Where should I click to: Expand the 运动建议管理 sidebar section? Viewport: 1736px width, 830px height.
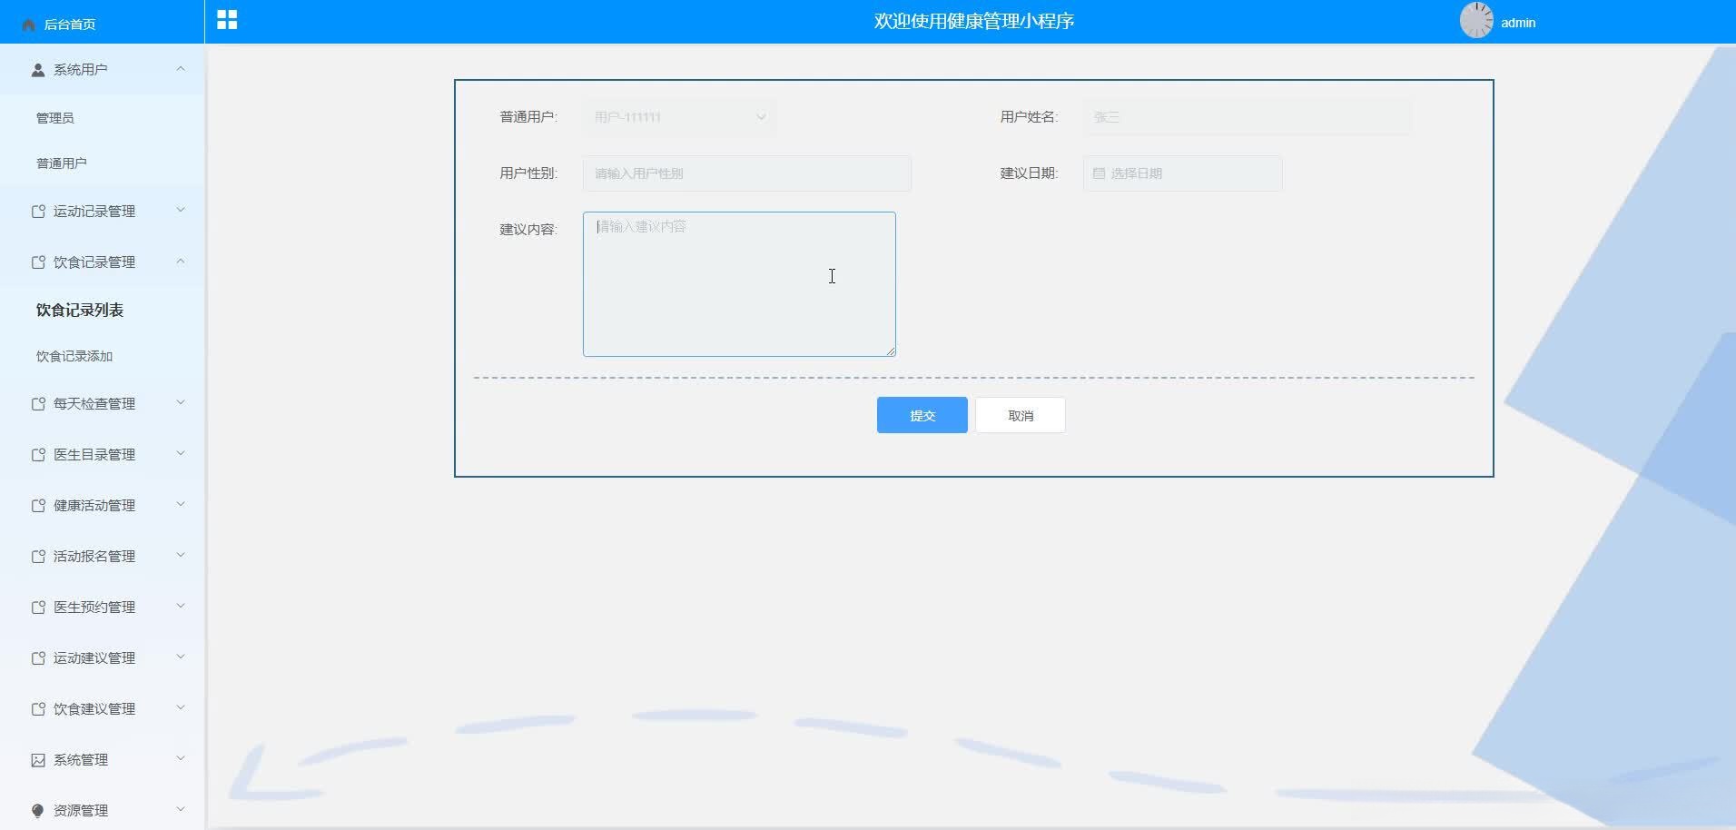click(x=180, y=657)
